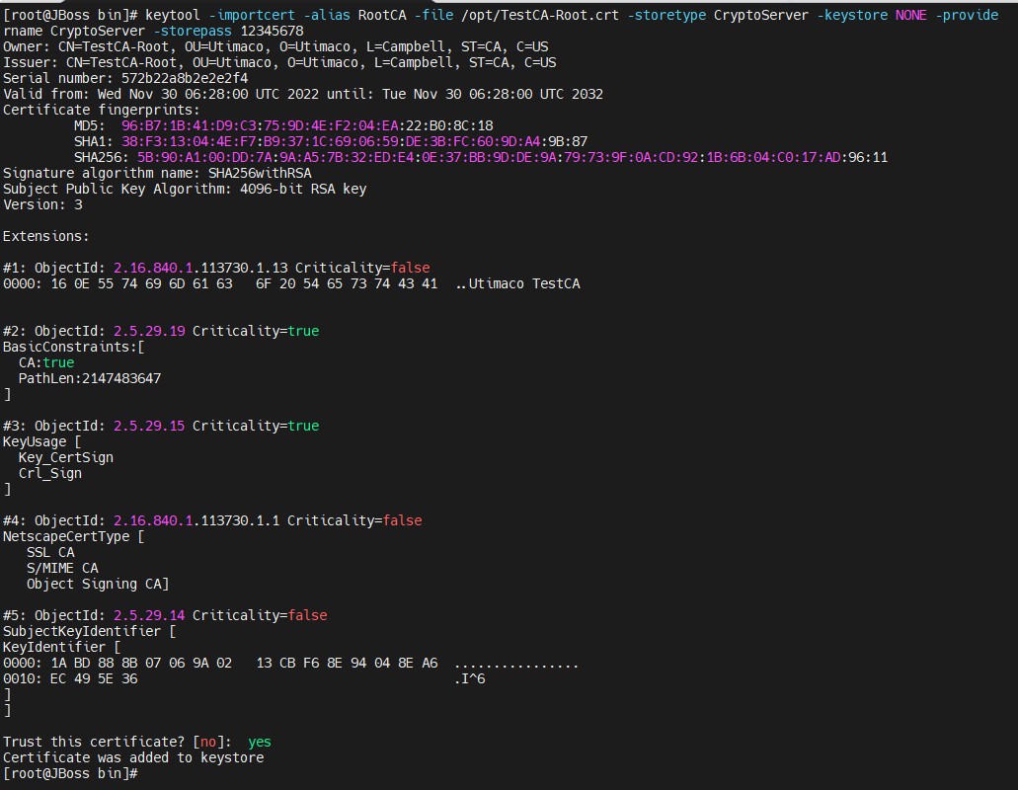
Task: Click the Owner line starting CN=TestCA-Root
Action: [x=275, y=46]
